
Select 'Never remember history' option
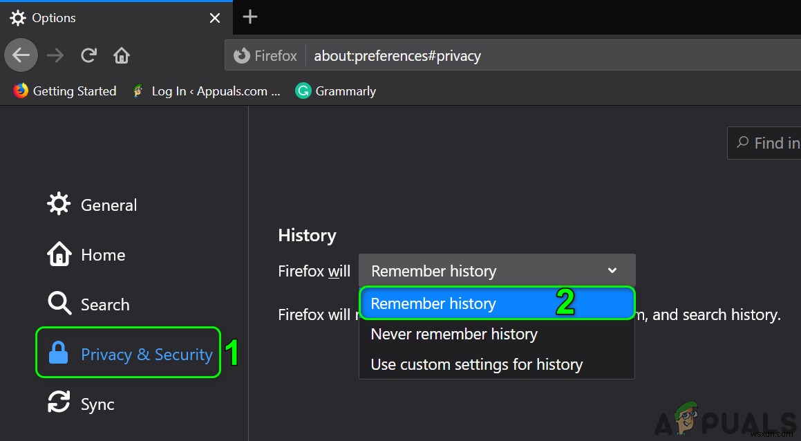tap(453, 334)
